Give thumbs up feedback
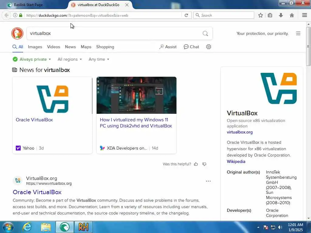Screen dimensions: 311x233 [196, 164]
